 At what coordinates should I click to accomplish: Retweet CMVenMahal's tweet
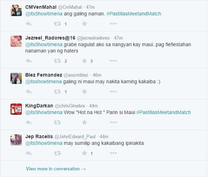pos(57,24)
